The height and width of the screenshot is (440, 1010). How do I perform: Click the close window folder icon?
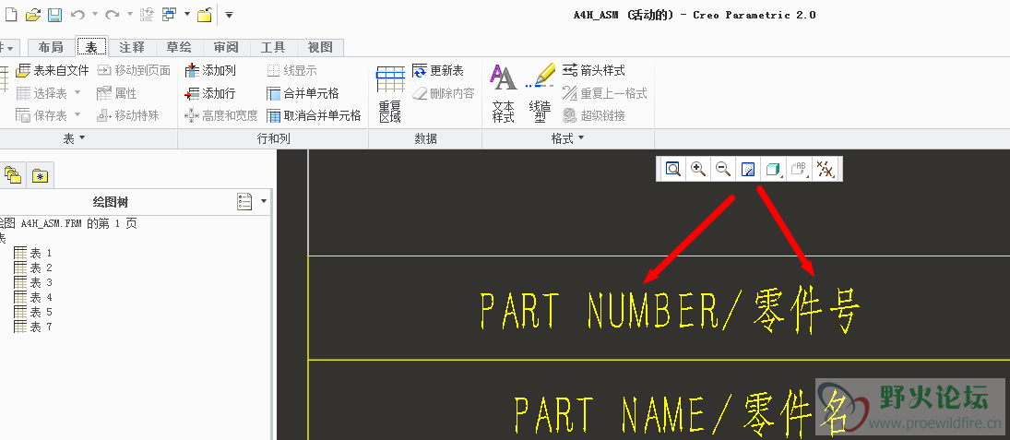tap(205, 14)
